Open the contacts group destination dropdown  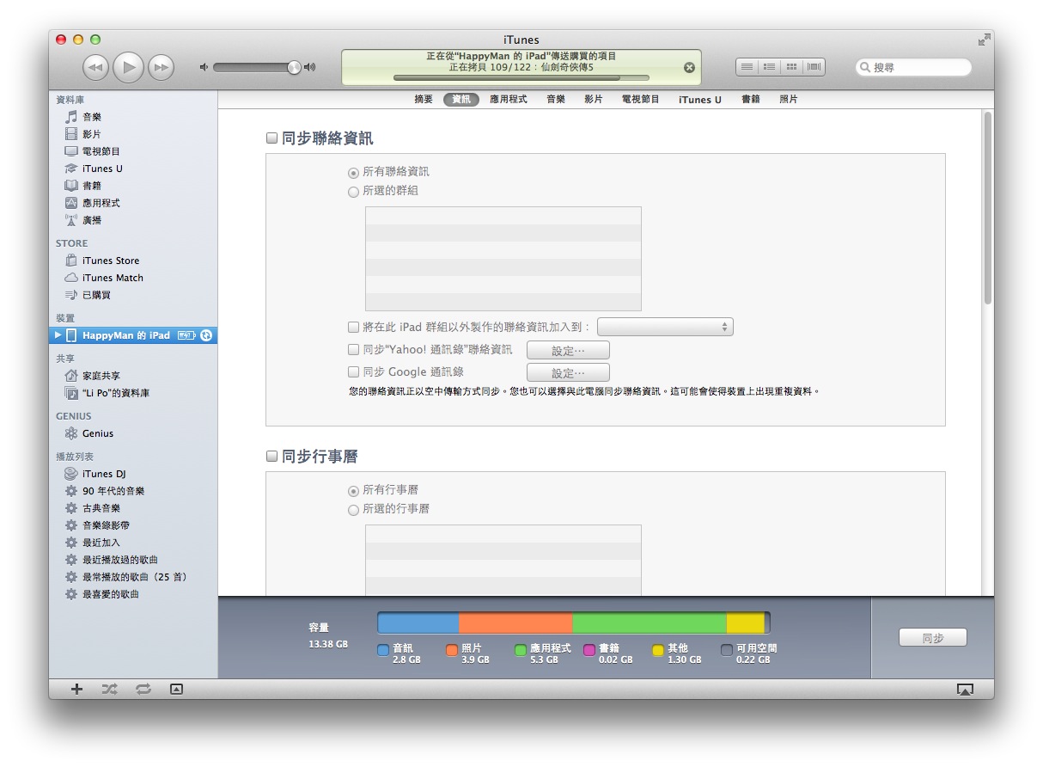(x=665, y=327)
